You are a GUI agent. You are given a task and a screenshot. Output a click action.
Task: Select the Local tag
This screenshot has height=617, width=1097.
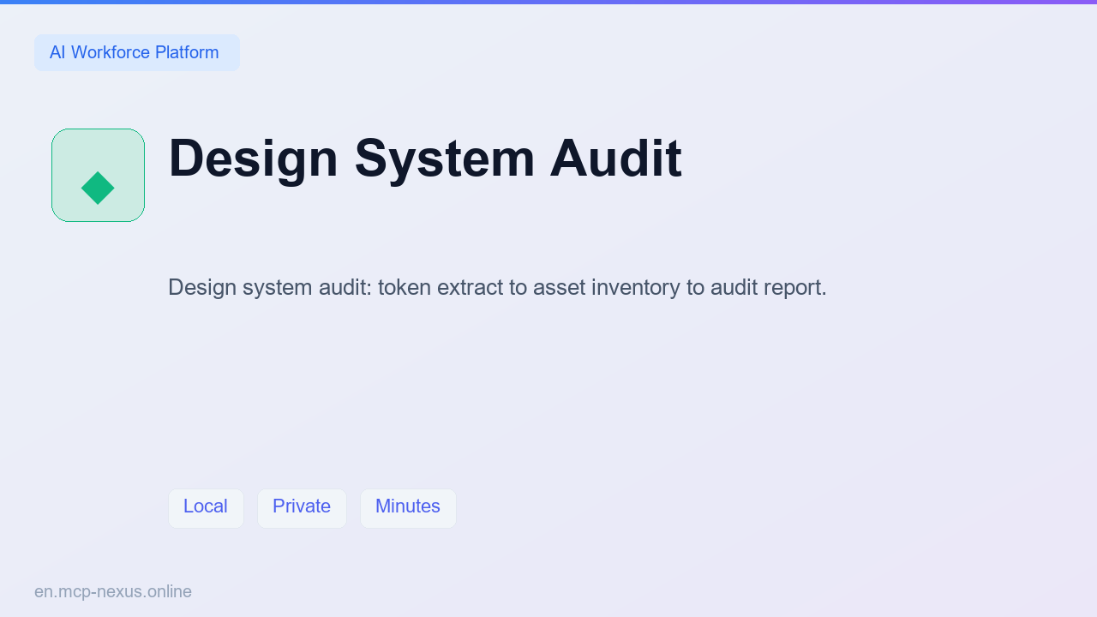pos(206,508)
